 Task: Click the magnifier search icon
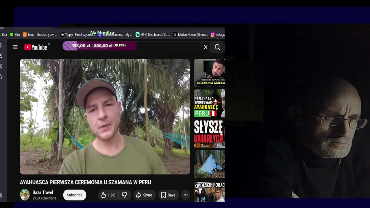point(217,47)
